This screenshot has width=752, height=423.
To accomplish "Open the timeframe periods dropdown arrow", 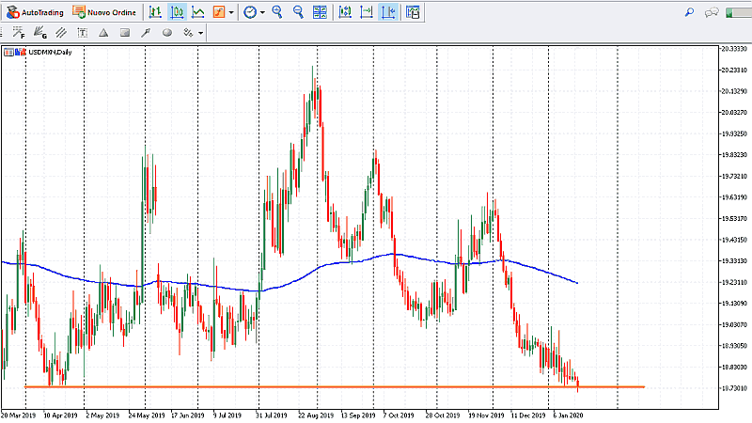I will [262, 12].
